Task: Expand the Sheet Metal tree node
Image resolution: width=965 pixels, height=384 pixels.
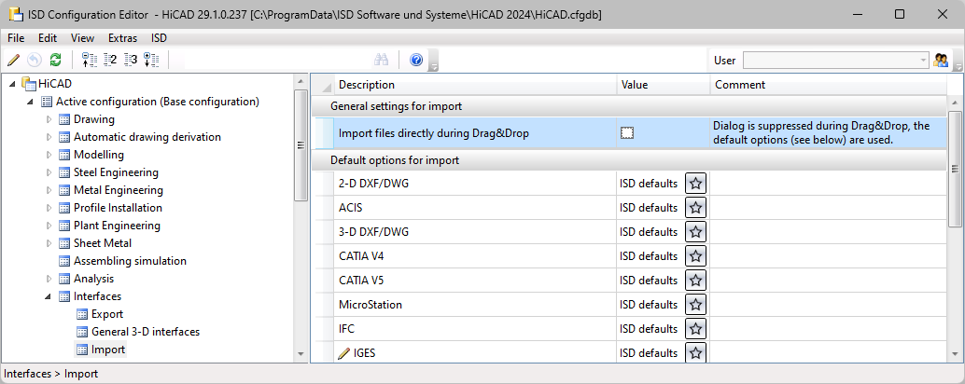Action: tap(49, 243)
